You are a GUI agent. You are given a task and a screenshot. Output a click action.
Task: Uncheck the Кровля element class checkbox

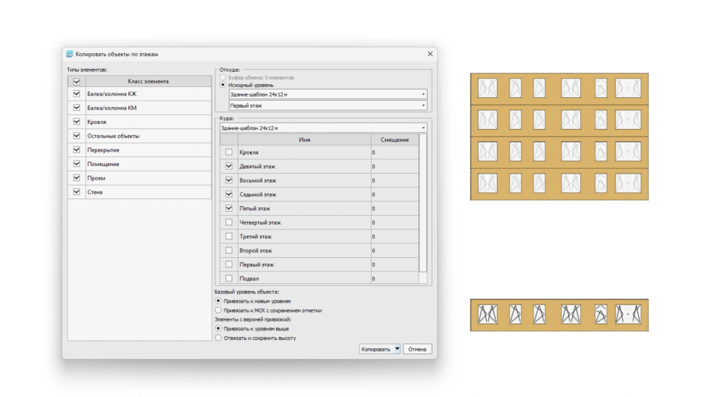point(76,121)
